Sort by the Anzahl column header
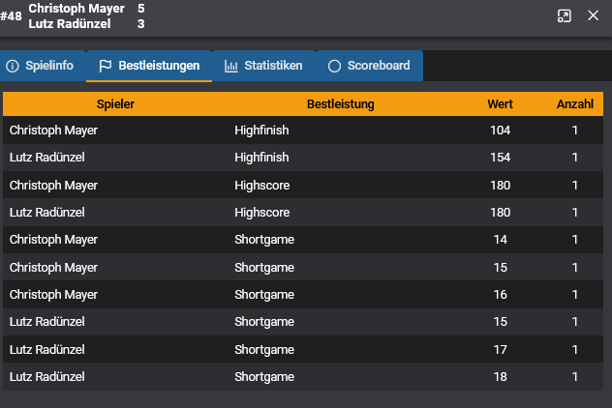612x408 pixels. tap(574, 103)
